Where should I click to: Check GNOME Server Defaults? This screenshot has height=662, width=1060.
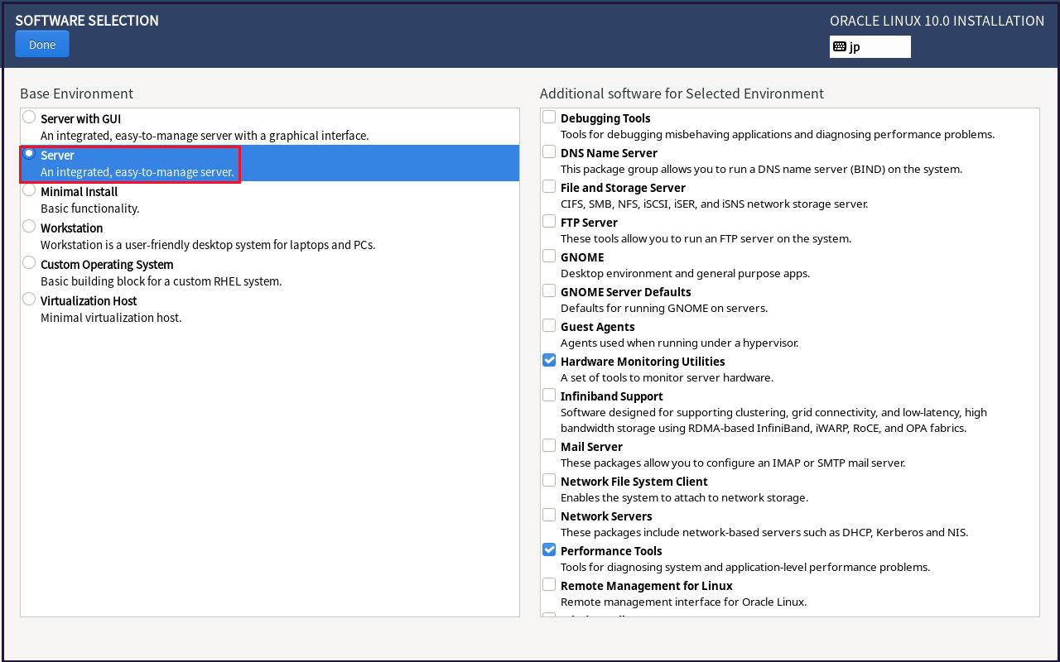pos(549,290)
